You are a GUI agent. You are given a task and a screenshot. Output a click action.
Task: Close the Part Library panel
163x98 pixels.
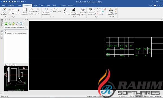point(27,20)
